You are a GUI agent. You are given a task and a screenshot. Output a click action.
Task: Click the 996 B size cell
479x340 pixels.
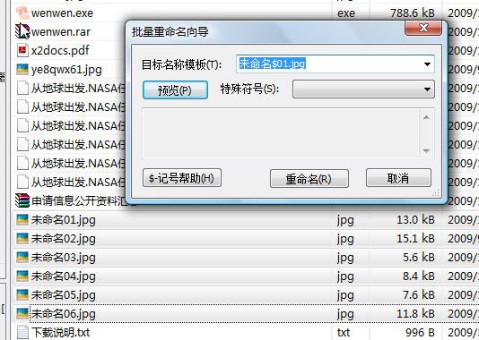[x=420, y=333]
